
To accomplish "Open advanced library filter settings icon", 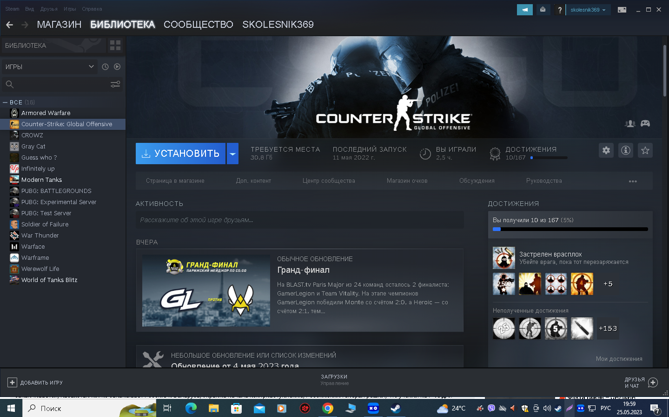I will [115, 84].
